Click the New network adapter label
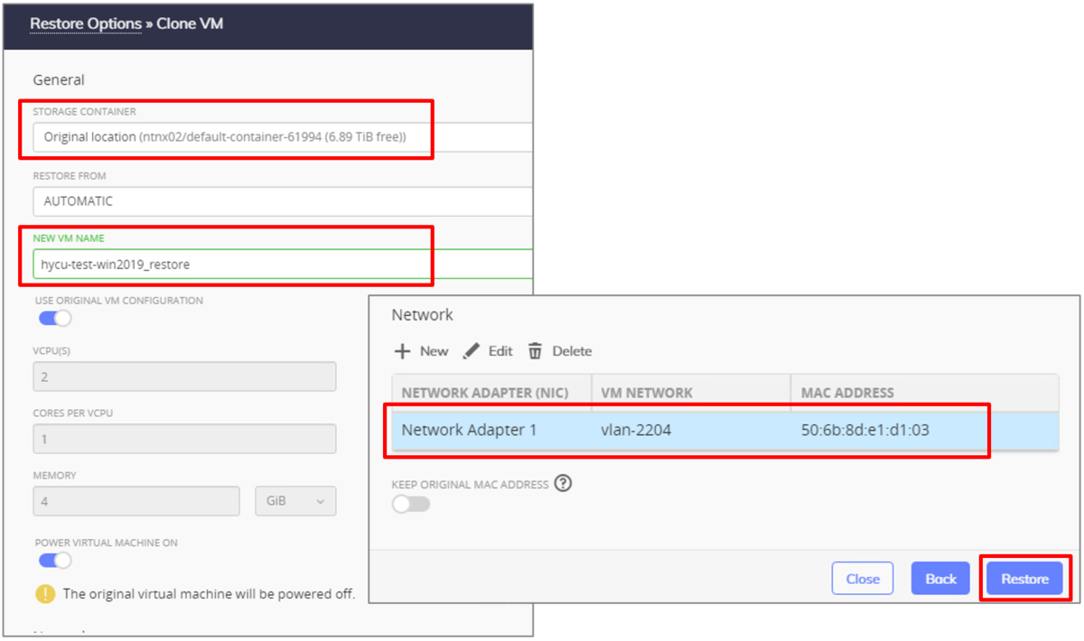This screenshot has height=641, width=1084. [434, 351]
